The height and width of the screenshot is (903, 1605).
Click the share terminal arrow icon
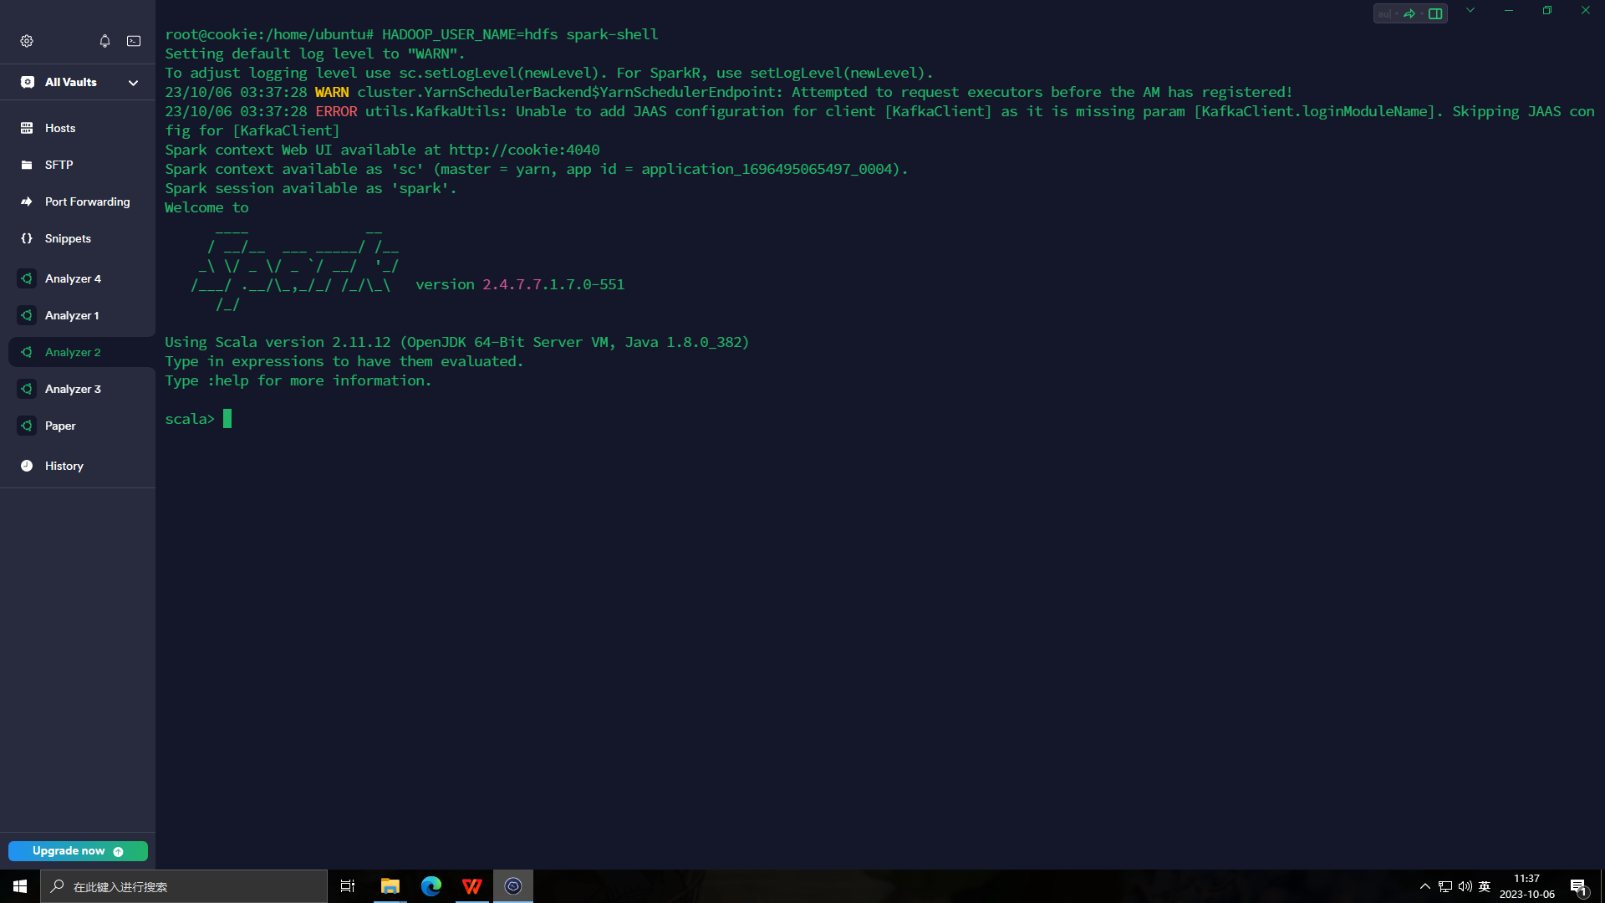tap(1409, 13)
